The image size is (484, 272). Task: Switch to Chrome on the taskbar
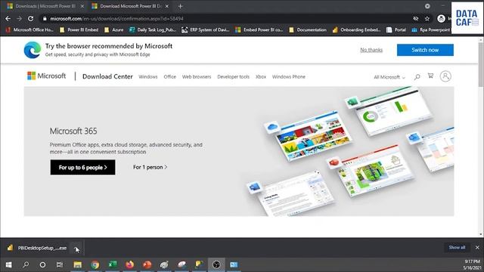[95, 264]
